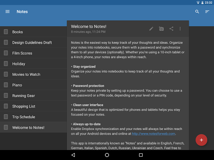
Task: Click the Stay organized heading
Action: (x=84, y=67)
